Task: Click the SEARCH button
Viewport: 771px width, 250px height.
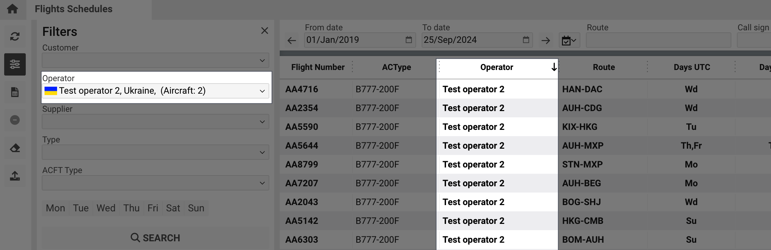Action: click(x=156, y=238)
